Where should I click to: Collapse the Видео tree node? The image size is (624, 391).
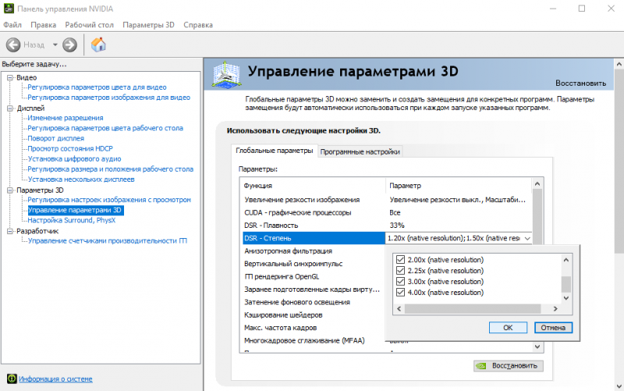click(10, 77)
